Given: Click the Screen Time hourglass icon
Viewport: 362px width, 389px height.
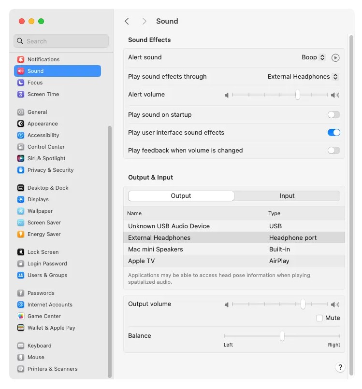Looking at the screenshot, I should [x=21, y=94].
